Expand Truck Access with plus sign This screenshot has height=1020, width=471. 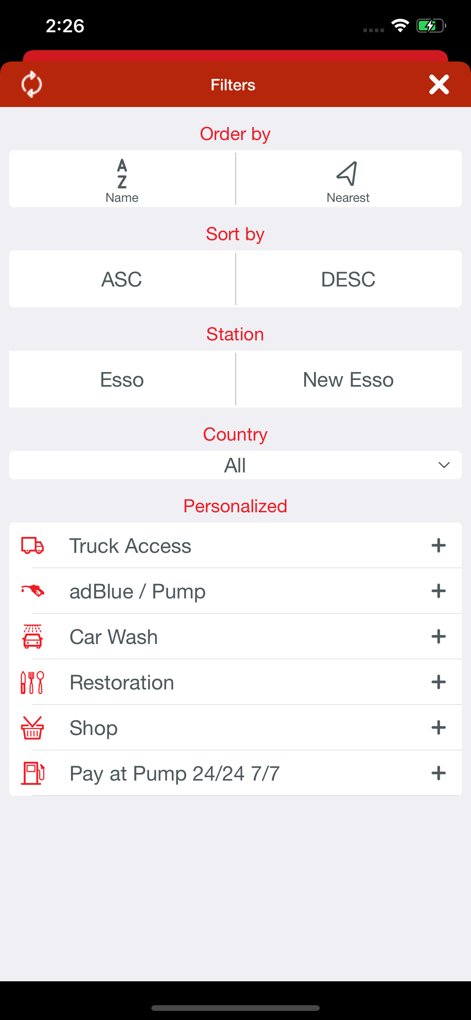(x=438, y=545)
